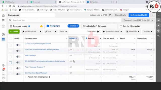Image resolution: width=161 pixels, height=90 pixels.
Task: Click the browser address bar
Action: (80, 6)
